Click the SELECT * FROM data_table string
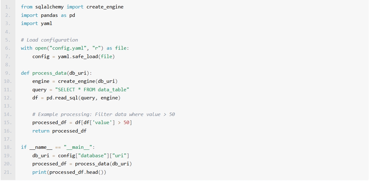369x181 pixels. coord(92,89)
